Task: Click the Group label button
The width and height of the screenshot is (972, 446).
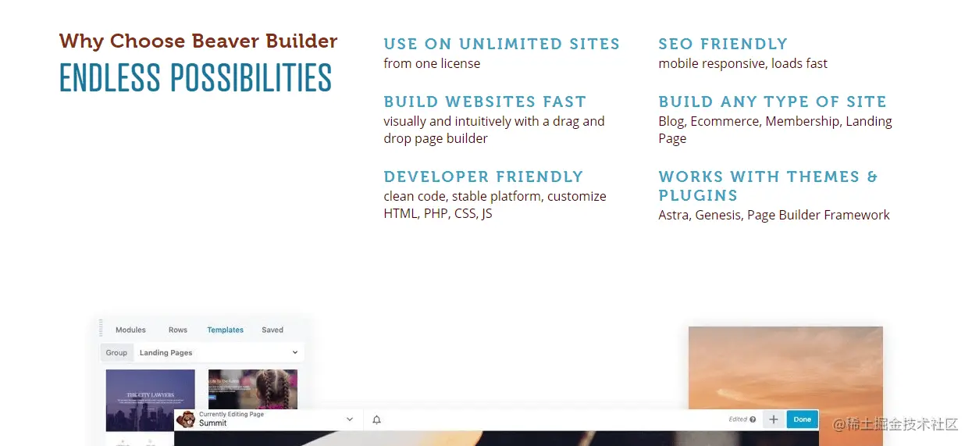Action: tap(116, 353)
